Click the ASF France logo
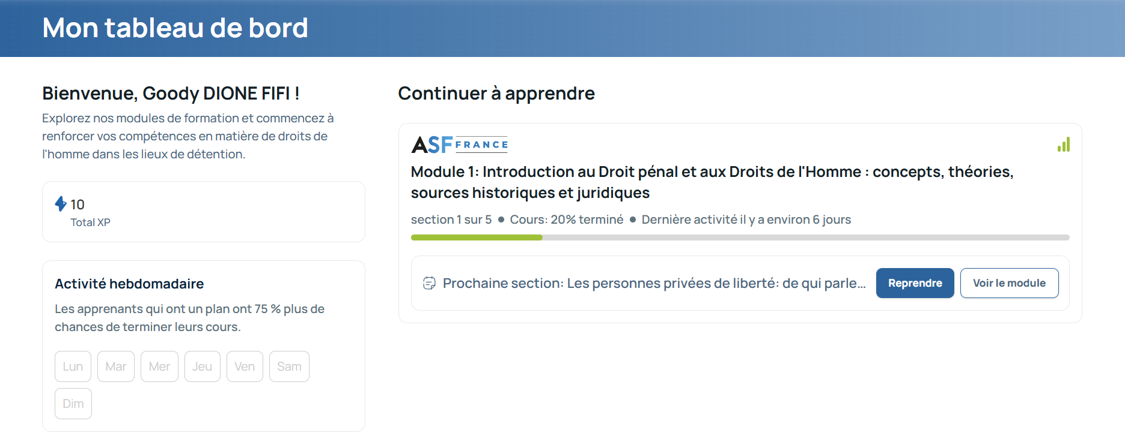The height and width of the screenshot is (436, 1125). 460,145
